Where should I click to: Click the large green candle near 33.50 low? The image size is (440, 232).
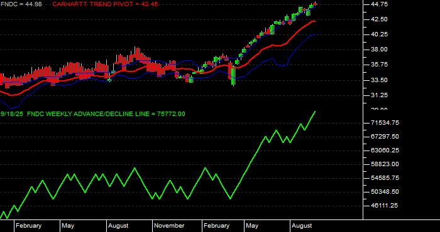pyautogui.click(x=234, y=75)
